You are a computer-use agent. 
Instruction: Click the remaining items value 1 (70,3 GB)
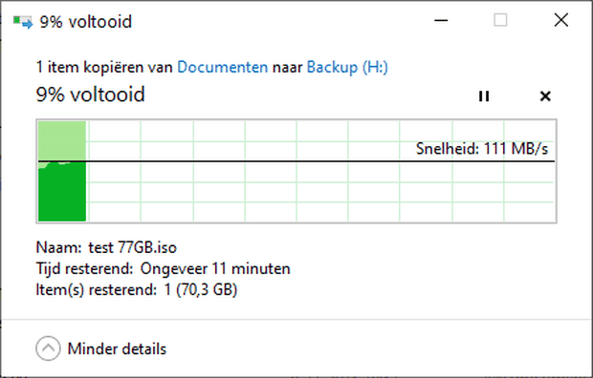(x=201, y=289)
